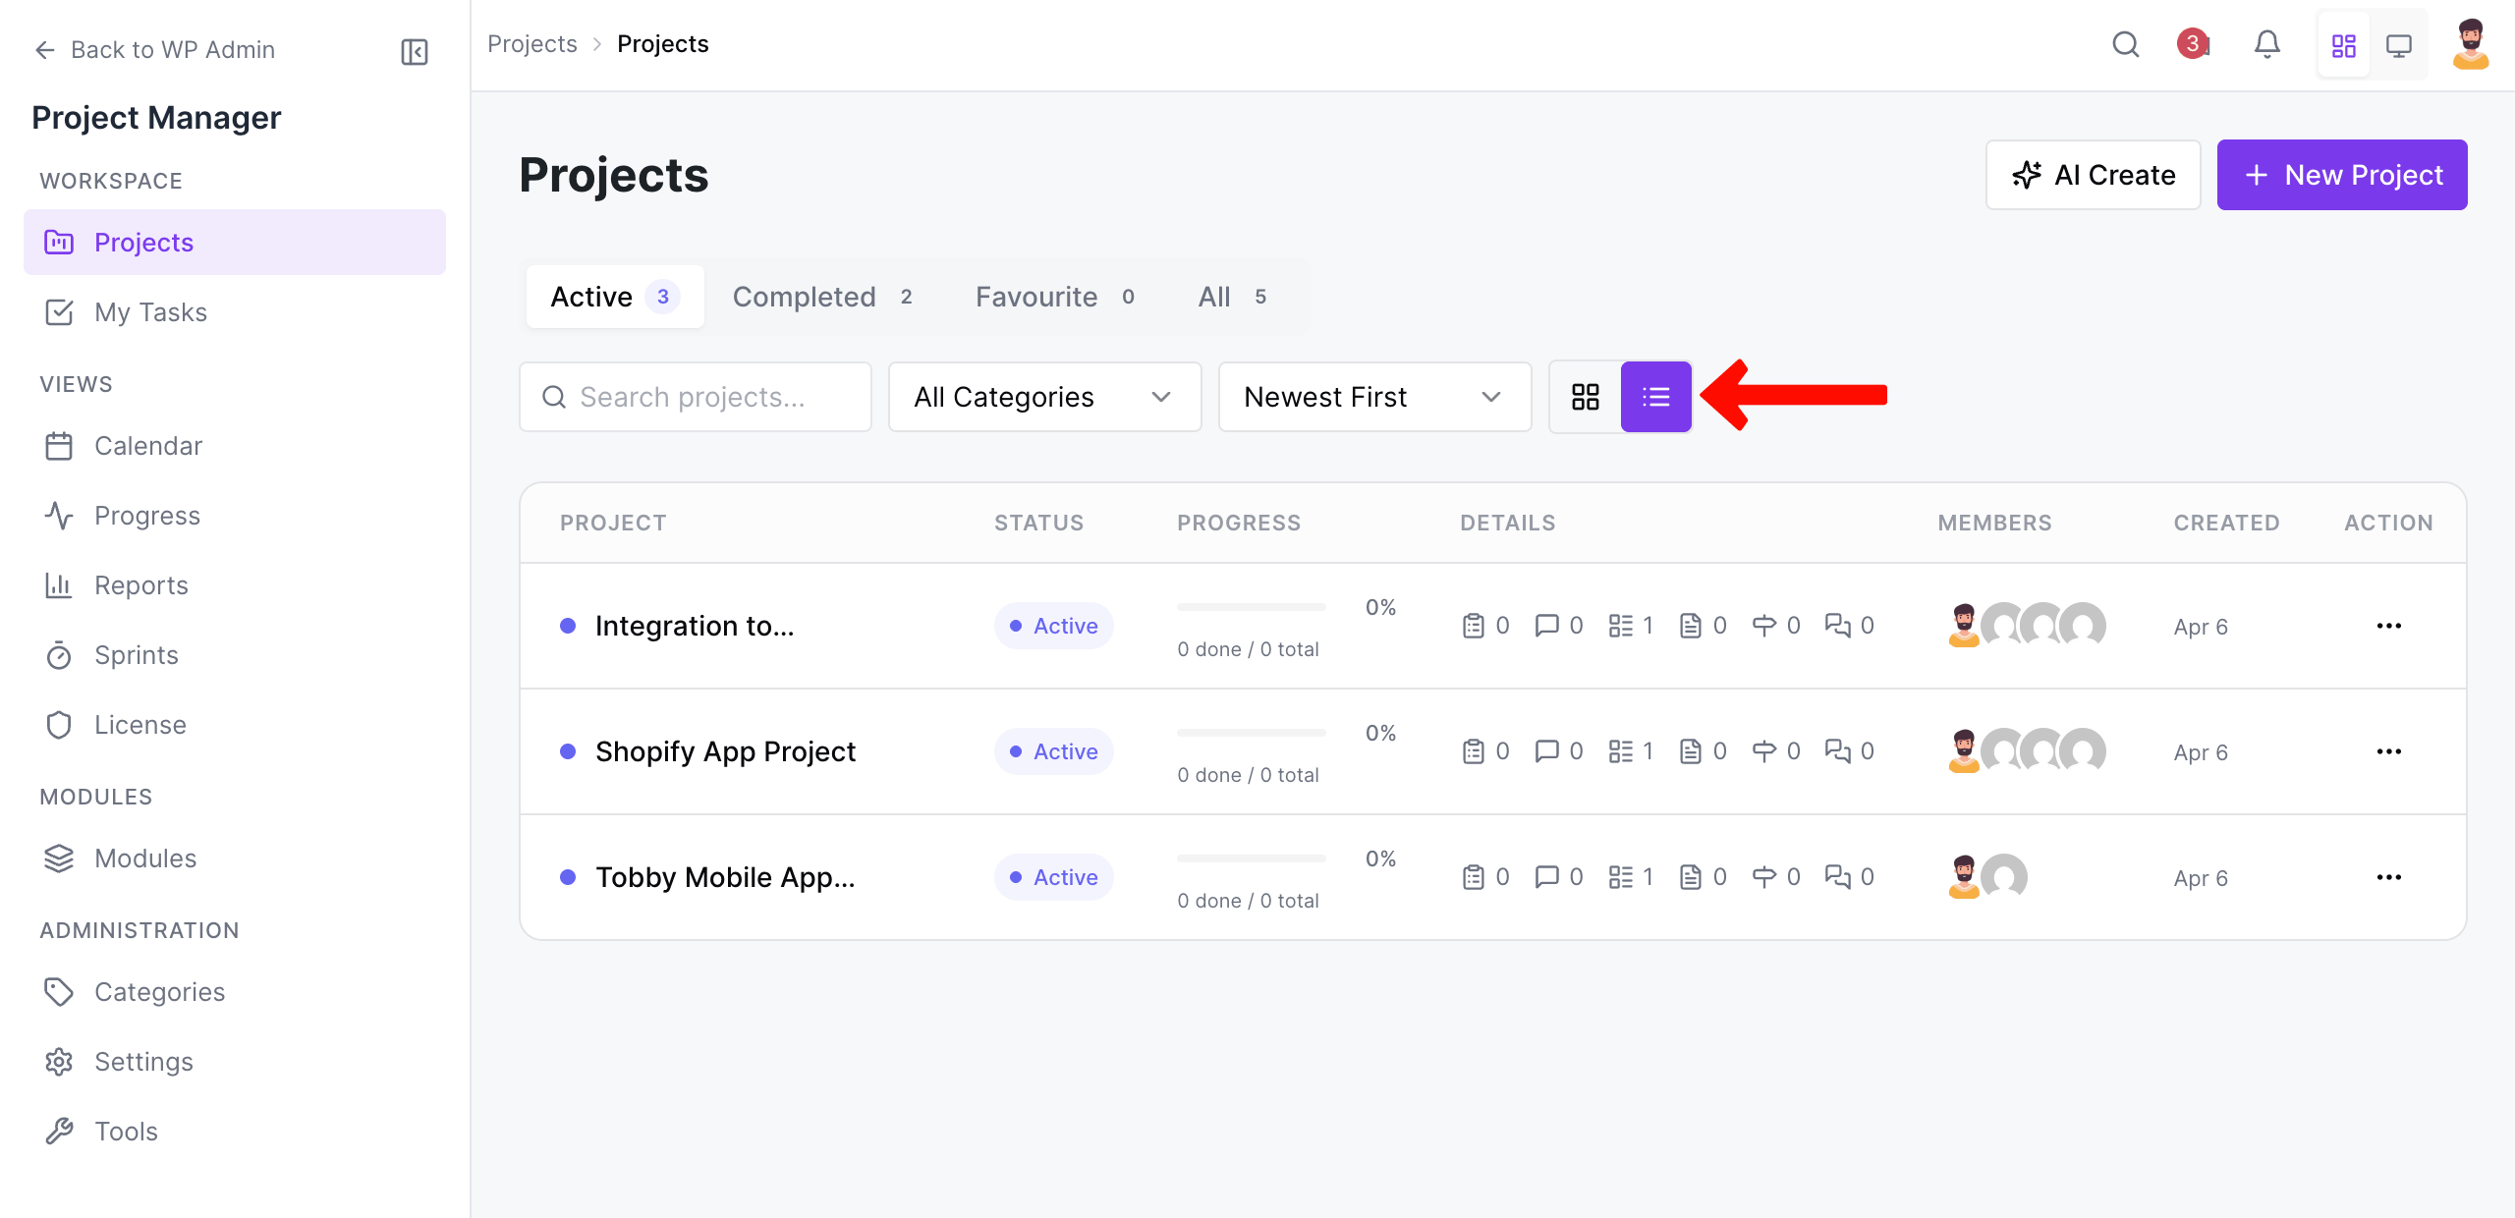The width and height of the screenshot is (2515, 1218).
Task: Collapse the left sidebar panel
Action: pos(414,51)
